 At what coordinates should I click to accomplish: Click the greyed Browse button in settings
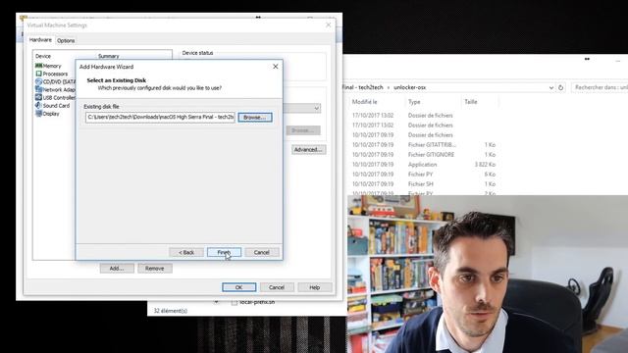pyautogui.click(x=303, y=130)
